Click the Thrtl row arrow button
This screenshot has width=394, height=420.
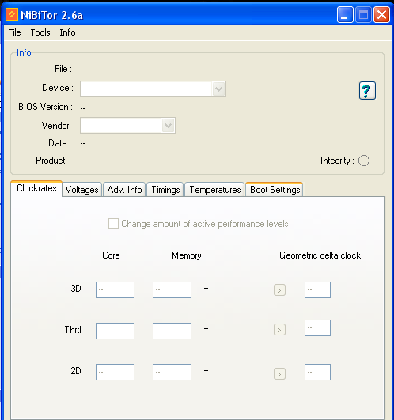click(279, 330)
